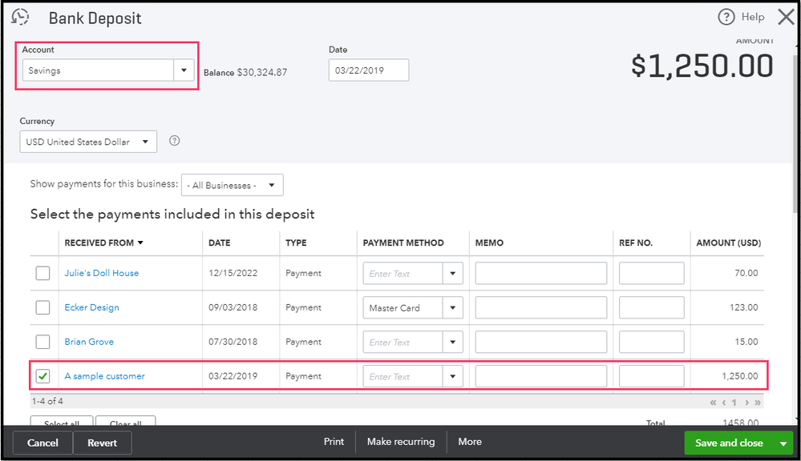
Task: Click the currency info question mark icon
Action: click(x=174, y=141)
